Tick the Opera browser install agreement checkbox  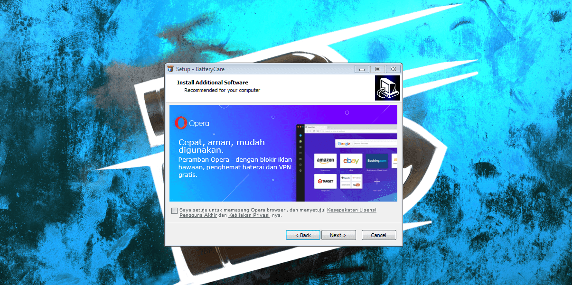(175, 211)
